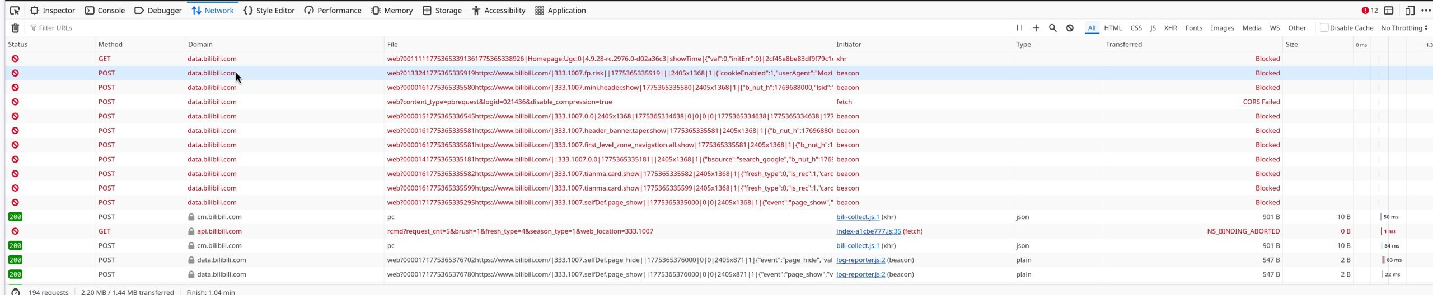The height and width of the screenshot is (295, 1433).
Task: Click the red error count badge
Action: pos(1369,11)
